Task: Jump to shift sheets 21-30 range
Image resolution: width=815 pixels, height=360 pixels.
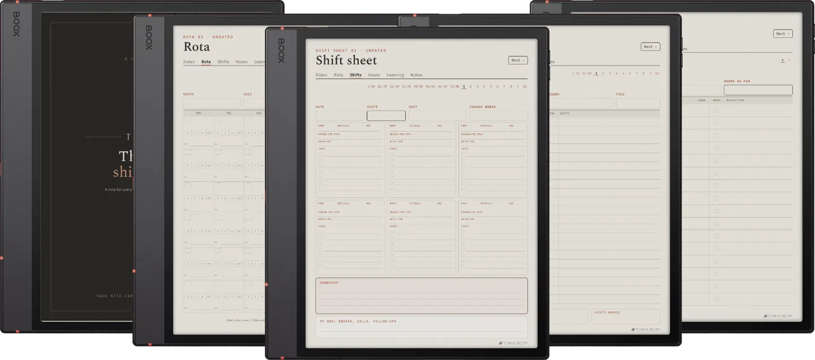Action: [394, 86]
